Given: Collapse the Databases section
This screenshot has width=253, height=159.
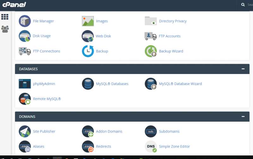Looking at the screenshot, I should coord(243,69).
